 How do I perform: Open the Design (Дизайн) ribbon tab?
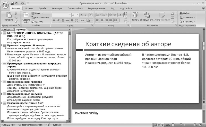43,8
